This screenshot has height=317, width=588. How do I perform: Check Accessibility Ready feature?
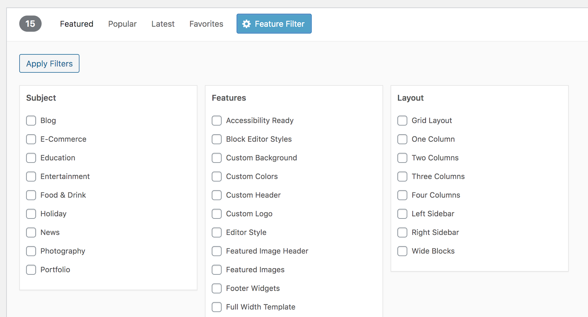(x=217, y=121)
